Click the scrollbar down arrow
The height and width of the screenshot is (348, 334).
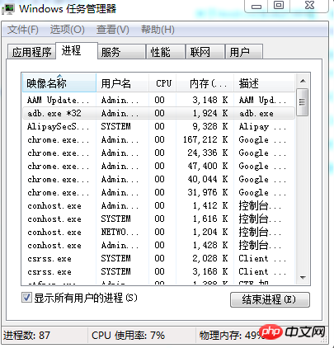303,278
